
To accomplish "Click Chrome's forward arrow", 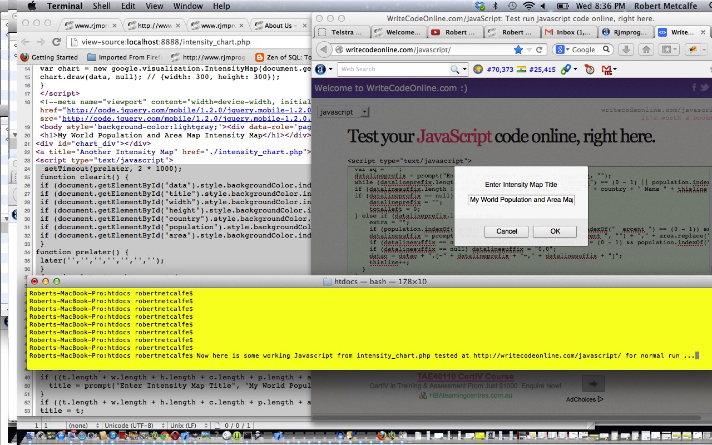I will click(41, 42).
